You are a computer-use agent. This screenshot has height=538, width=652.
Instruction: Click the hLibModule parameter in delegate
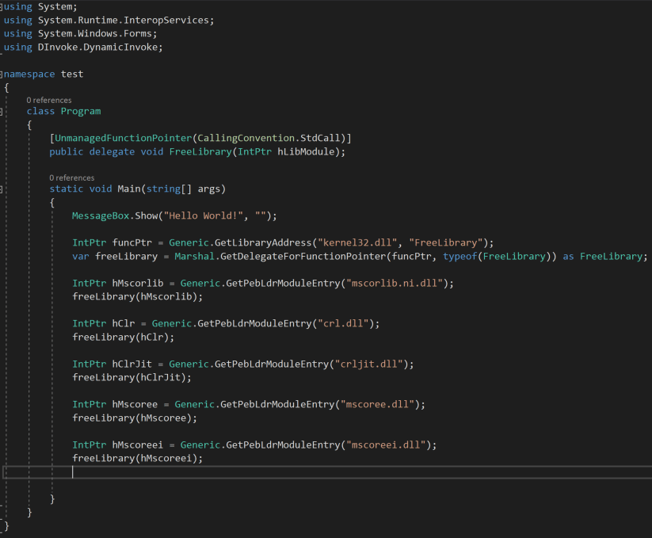pyautogui.click(x=307, y=151)
